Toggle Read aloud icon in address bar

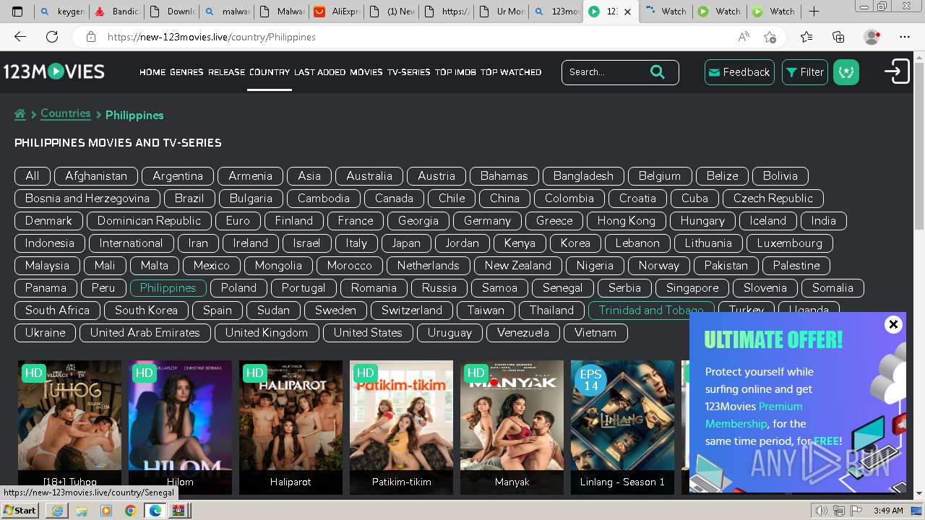[x=744, y=37]
